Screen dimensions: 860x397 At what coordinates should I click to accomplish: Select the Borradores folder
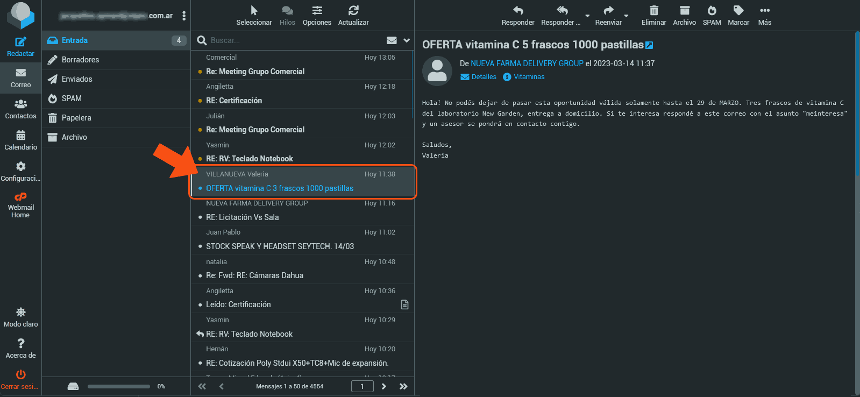80,60
